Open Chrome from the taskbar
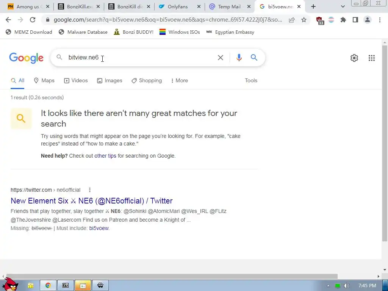The width and height of the screenshot is (388, 291). pos(48,286)
